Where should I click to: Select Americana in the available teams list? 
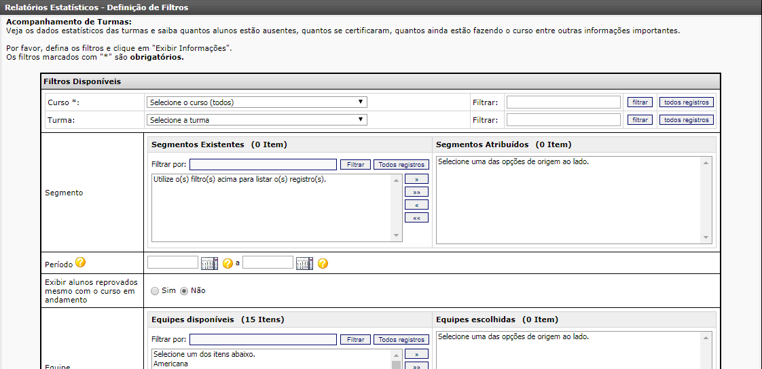(170, 364)
